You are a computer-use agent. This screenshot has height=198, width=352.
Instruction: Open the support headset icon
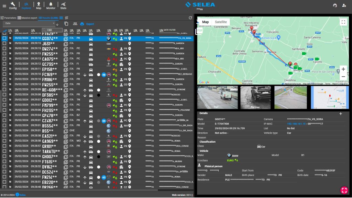[x=335, y=5]
